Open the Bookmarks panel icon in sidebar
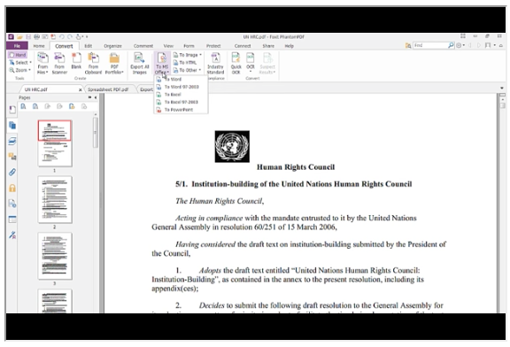510x347 pixels. 12,110
